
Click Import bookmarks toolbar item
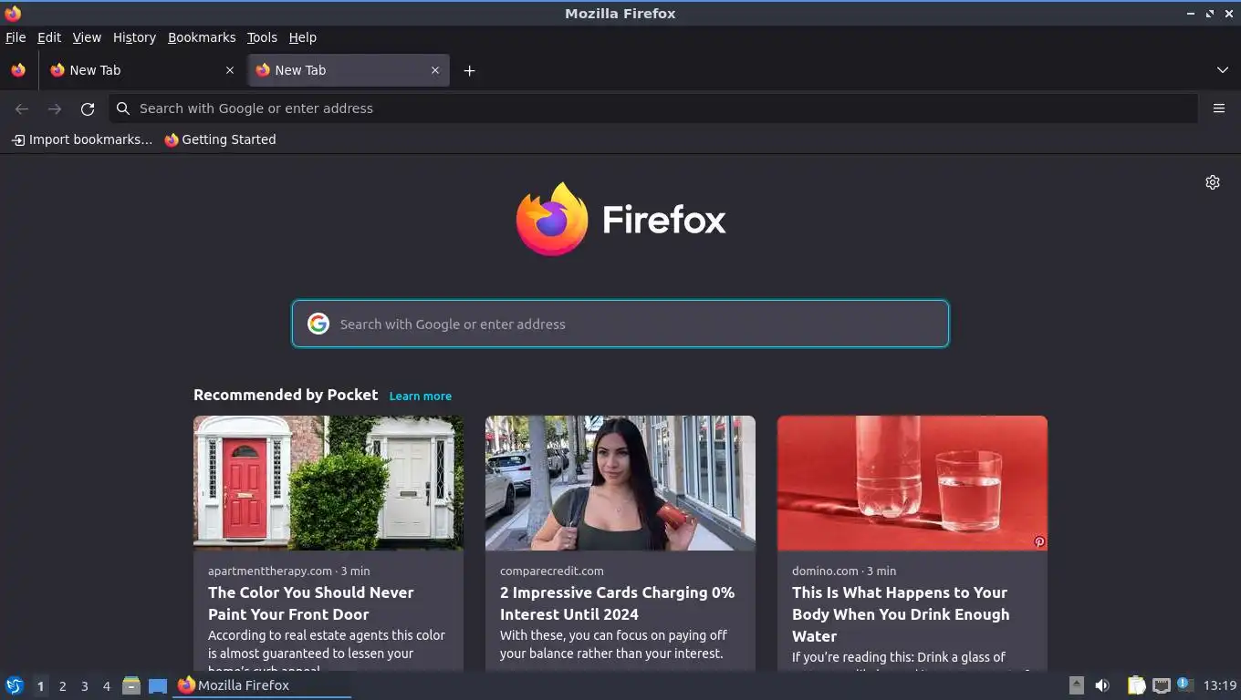click(x=82, y=139)
